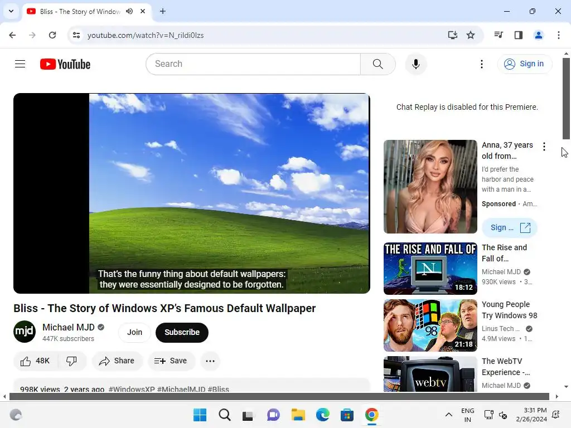
Task: Open Task View on the taskbar
Action: point(248,415)
